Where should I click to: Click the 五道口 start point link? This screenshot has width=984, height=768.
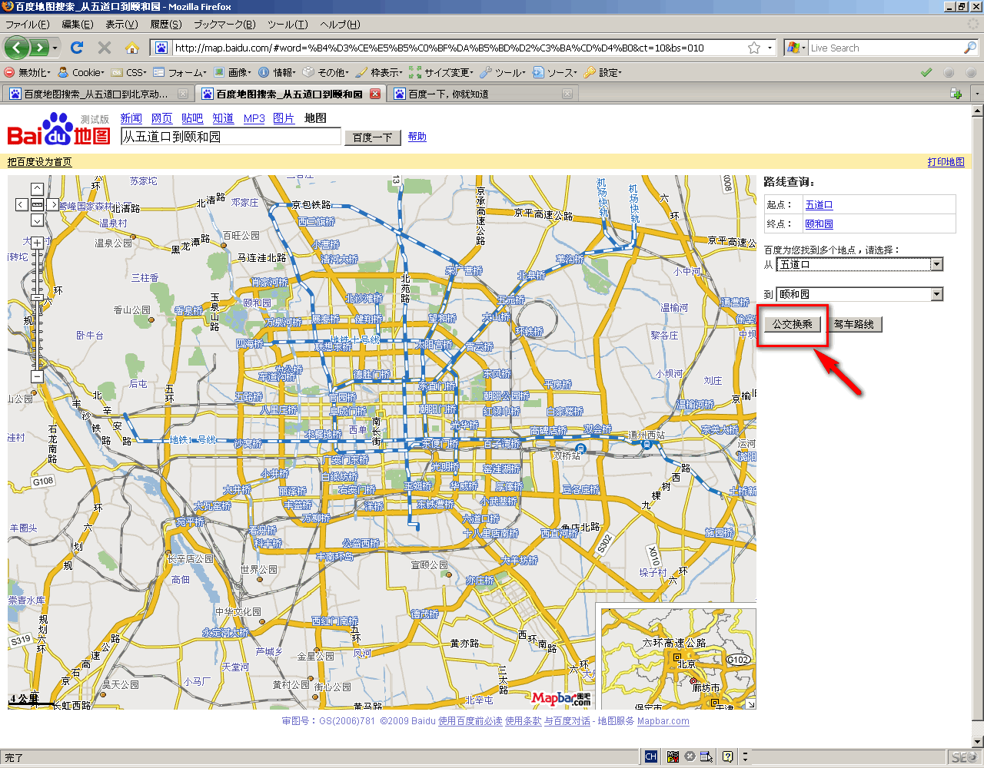pos(819,205)
